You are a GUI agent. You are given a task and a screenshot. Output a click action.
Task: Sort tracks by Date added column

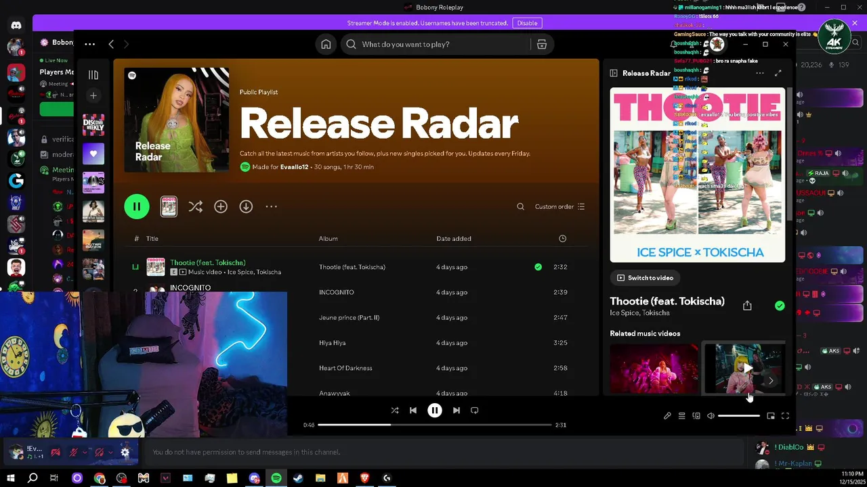(454, 238)
